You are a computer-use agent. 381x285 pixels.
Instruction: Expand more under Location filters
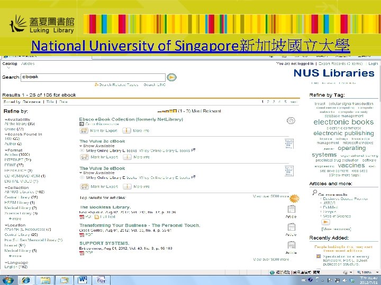tap(15, 256)
